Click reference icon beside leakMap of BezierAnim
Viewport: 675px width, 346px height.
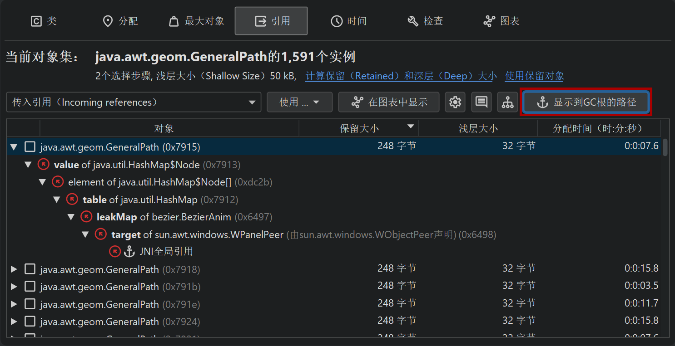click(x=86, y=217)
